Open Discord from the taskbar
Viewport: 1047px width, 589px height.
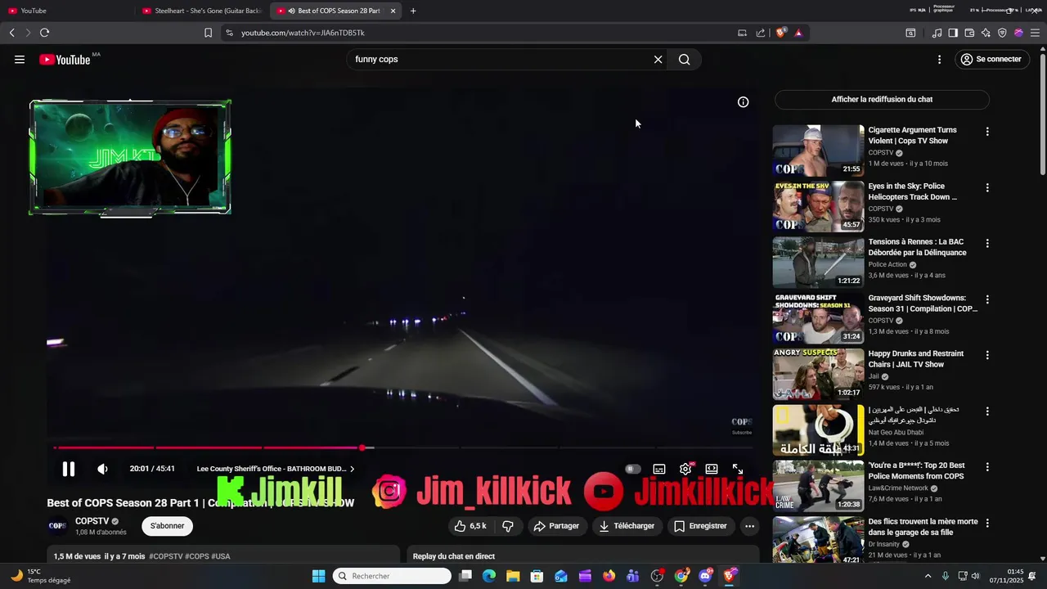pyautogui.click(x=705, y=576)
